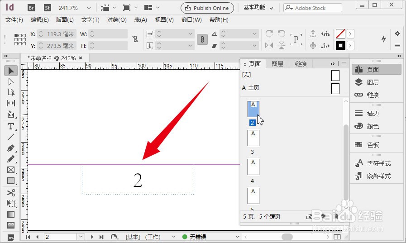Close the 未命名-3 document tab
This screenshot has height=243, width=406.
(x=81, y=58)
